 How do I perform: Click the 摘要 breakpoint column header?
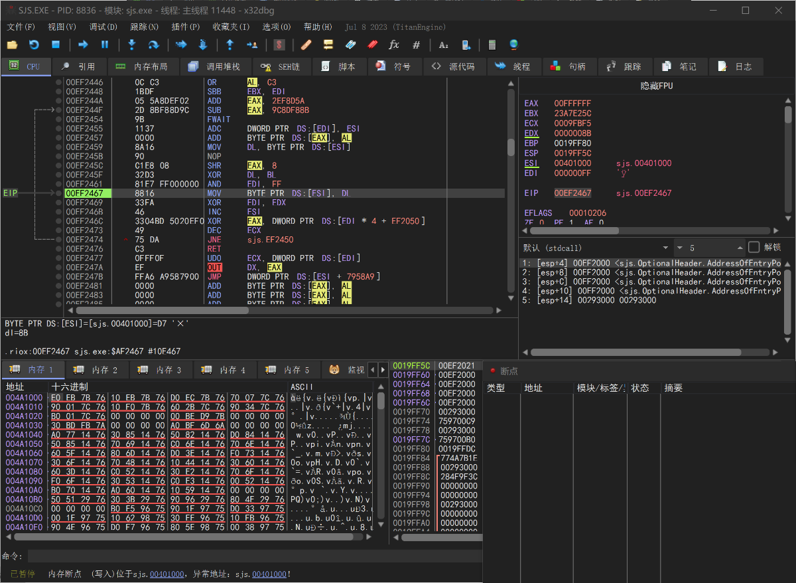[673, 388]
